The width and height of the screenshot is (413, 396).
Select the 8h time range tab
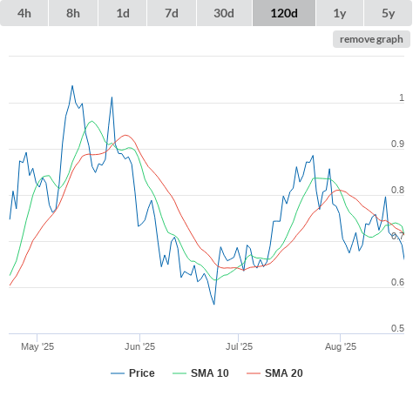pos(73,13)
